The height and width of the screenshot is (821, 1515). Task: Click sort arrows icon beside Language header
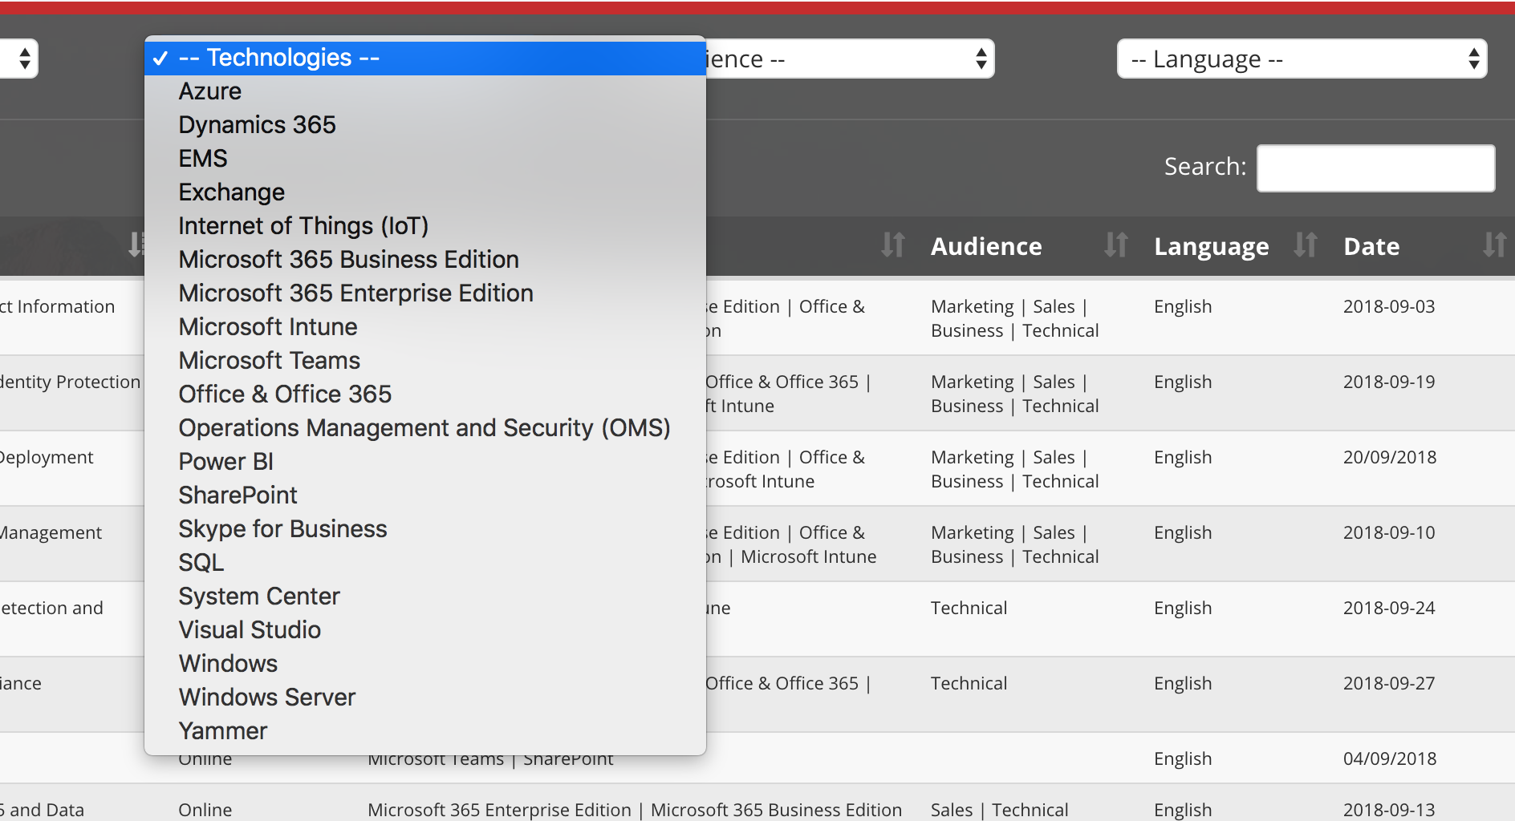click(1306, 245)
